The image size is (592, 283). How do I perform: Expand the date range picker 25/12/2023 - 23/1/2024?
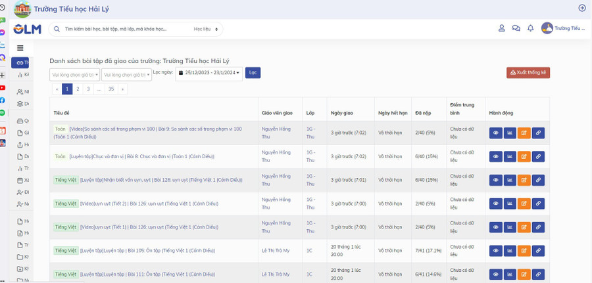click(x=209, y=73)
